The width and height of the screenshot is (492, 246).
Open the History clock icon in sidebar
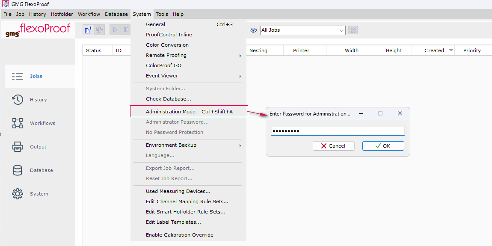click(x=18, y=100)
